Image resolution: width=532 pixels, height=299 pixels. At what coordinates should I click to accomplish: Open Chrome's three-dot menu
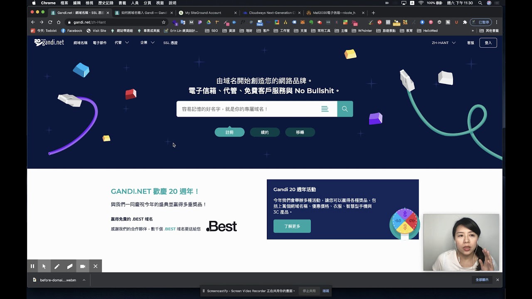pos(497,22)
